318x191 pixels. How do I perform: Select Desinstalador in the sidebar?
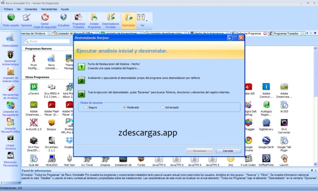[x=10, y=40]
